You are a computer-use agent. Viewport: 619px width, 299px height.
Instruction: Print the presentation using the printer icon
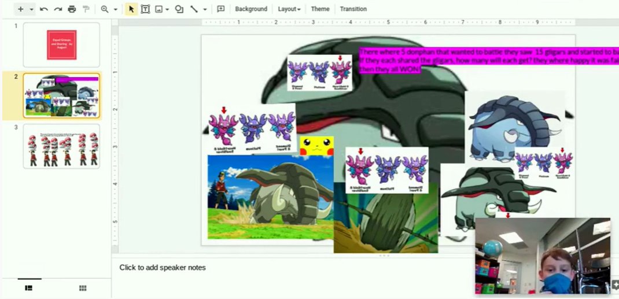(x=72, y=9)
